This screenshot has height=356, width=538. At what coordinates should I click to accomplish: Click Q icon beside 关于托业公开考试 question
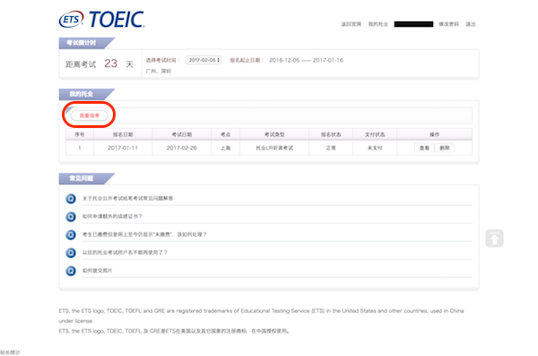[x=71, y=199]
